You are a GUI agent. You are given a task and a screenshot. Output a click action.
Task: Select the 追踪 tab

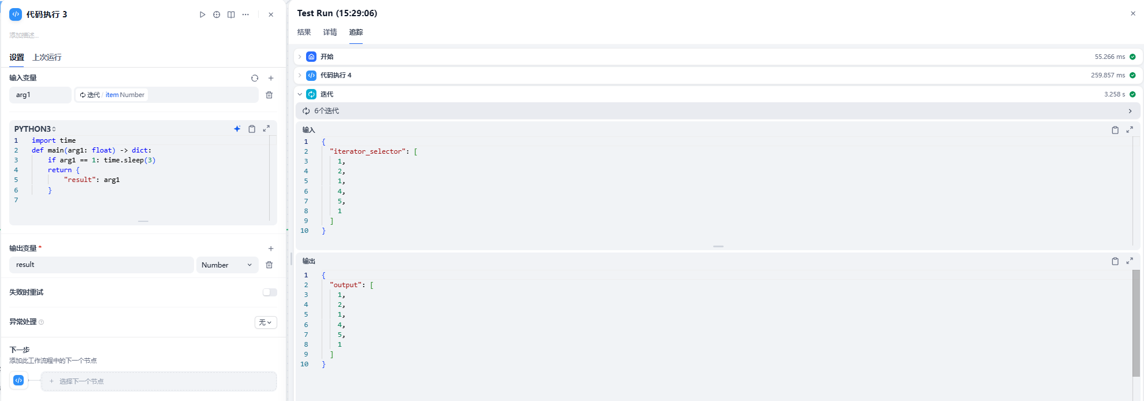[x=356, y=32]
